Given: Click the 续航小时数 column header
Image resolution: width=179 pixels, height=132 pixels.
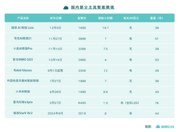Looking at the screenshot, I should [105, 18].
